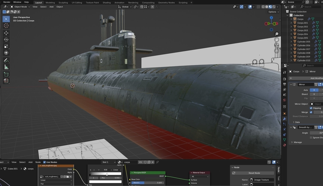Select the 3D Cursor tool

click(6, 26)
